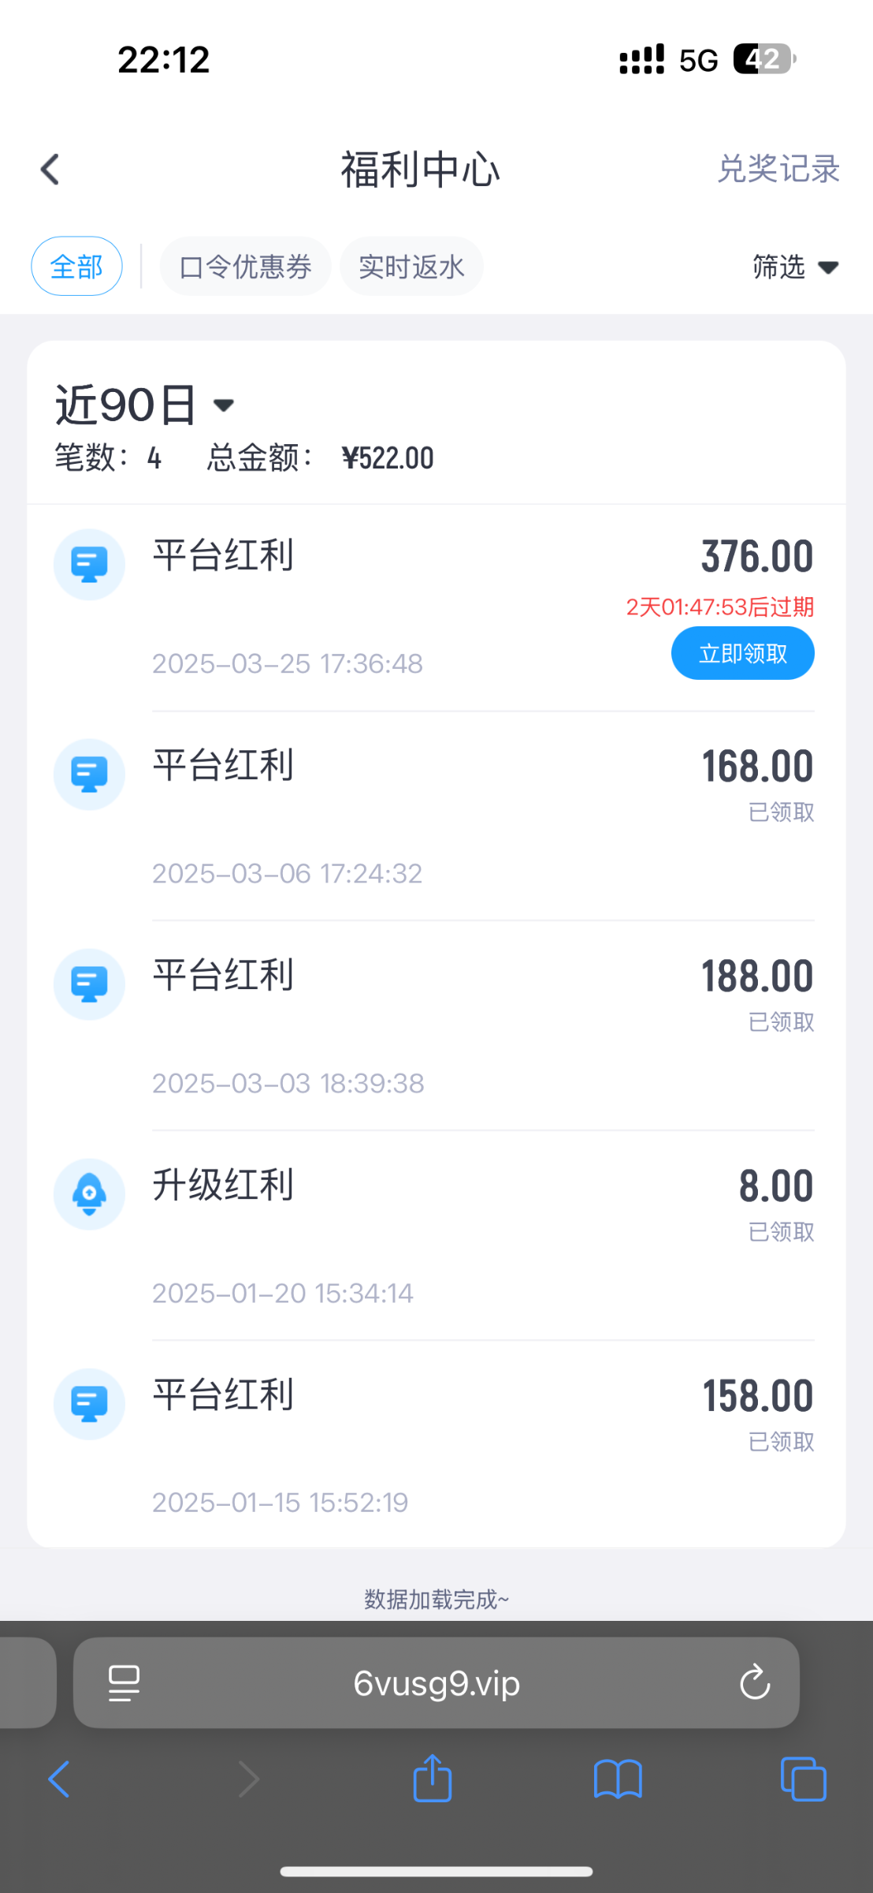Tap the icon beside the 376.00 平台红利 entry

click(89, 564)
